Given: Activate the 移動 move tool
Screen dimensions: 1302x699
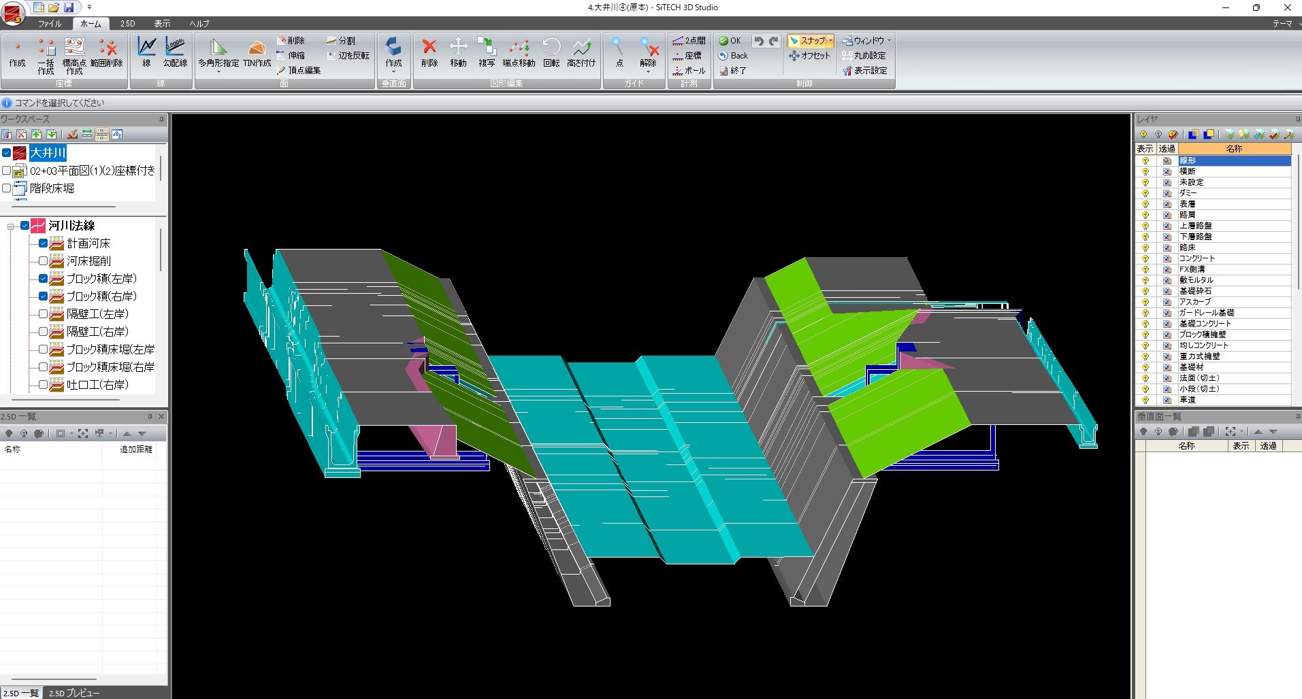Looking at the screenshot, I should tap(458, 52).
